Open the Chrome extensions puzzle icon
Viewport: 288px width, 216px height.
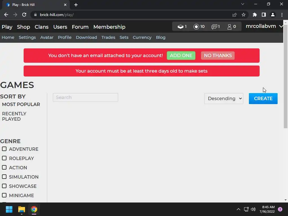pos(255,15)
